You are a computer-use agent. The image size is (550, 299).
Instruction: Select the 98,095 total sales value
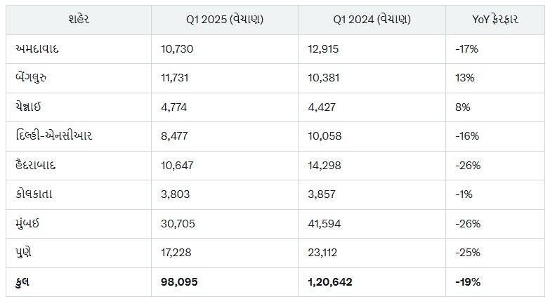click(178, 282)
